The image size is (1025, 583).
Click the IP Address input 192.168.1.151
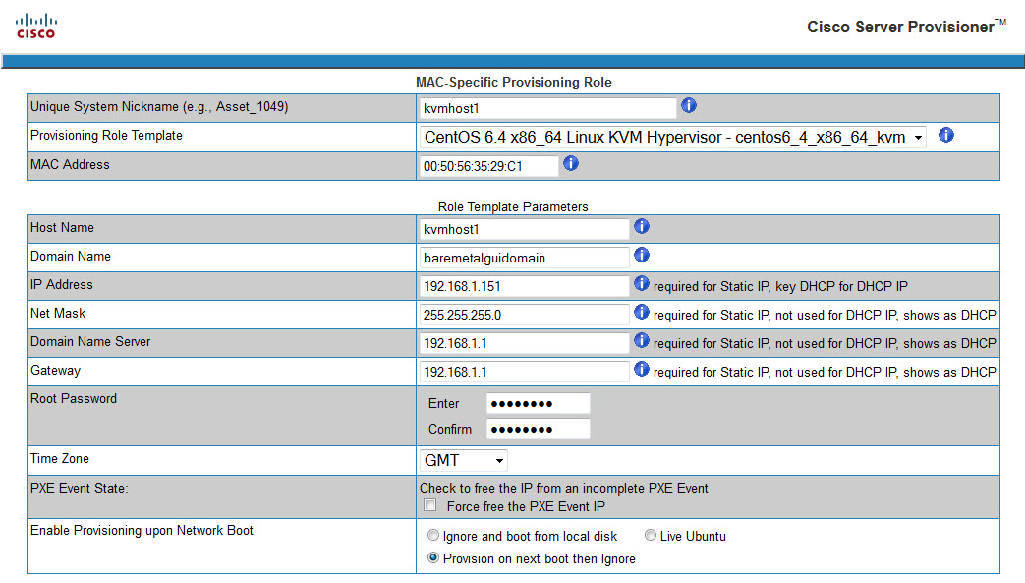tap(524, 287)
